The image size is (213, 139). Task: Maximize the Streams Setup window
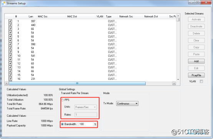tap(198, 2)
